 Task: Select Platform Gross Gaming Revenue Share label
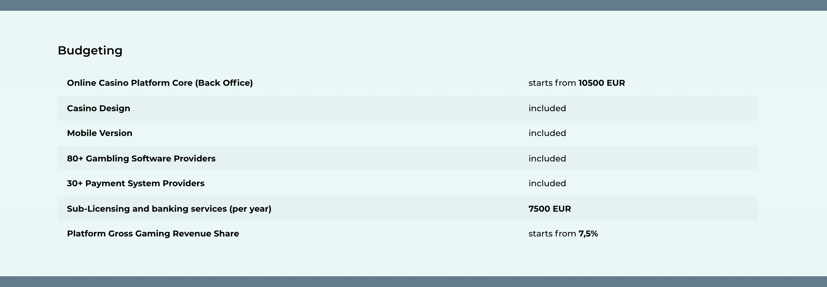(153, 234)
